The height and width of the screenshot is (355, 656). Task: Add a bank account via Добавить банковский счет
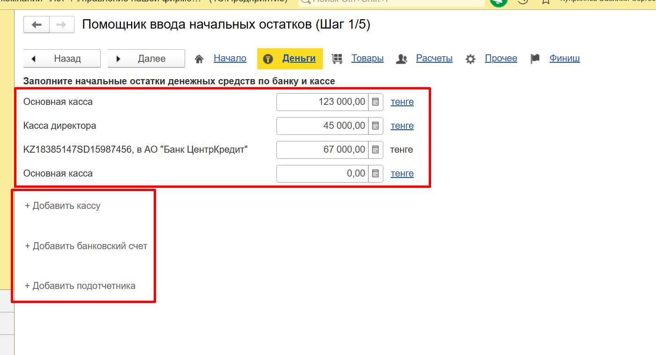[86, 246]
